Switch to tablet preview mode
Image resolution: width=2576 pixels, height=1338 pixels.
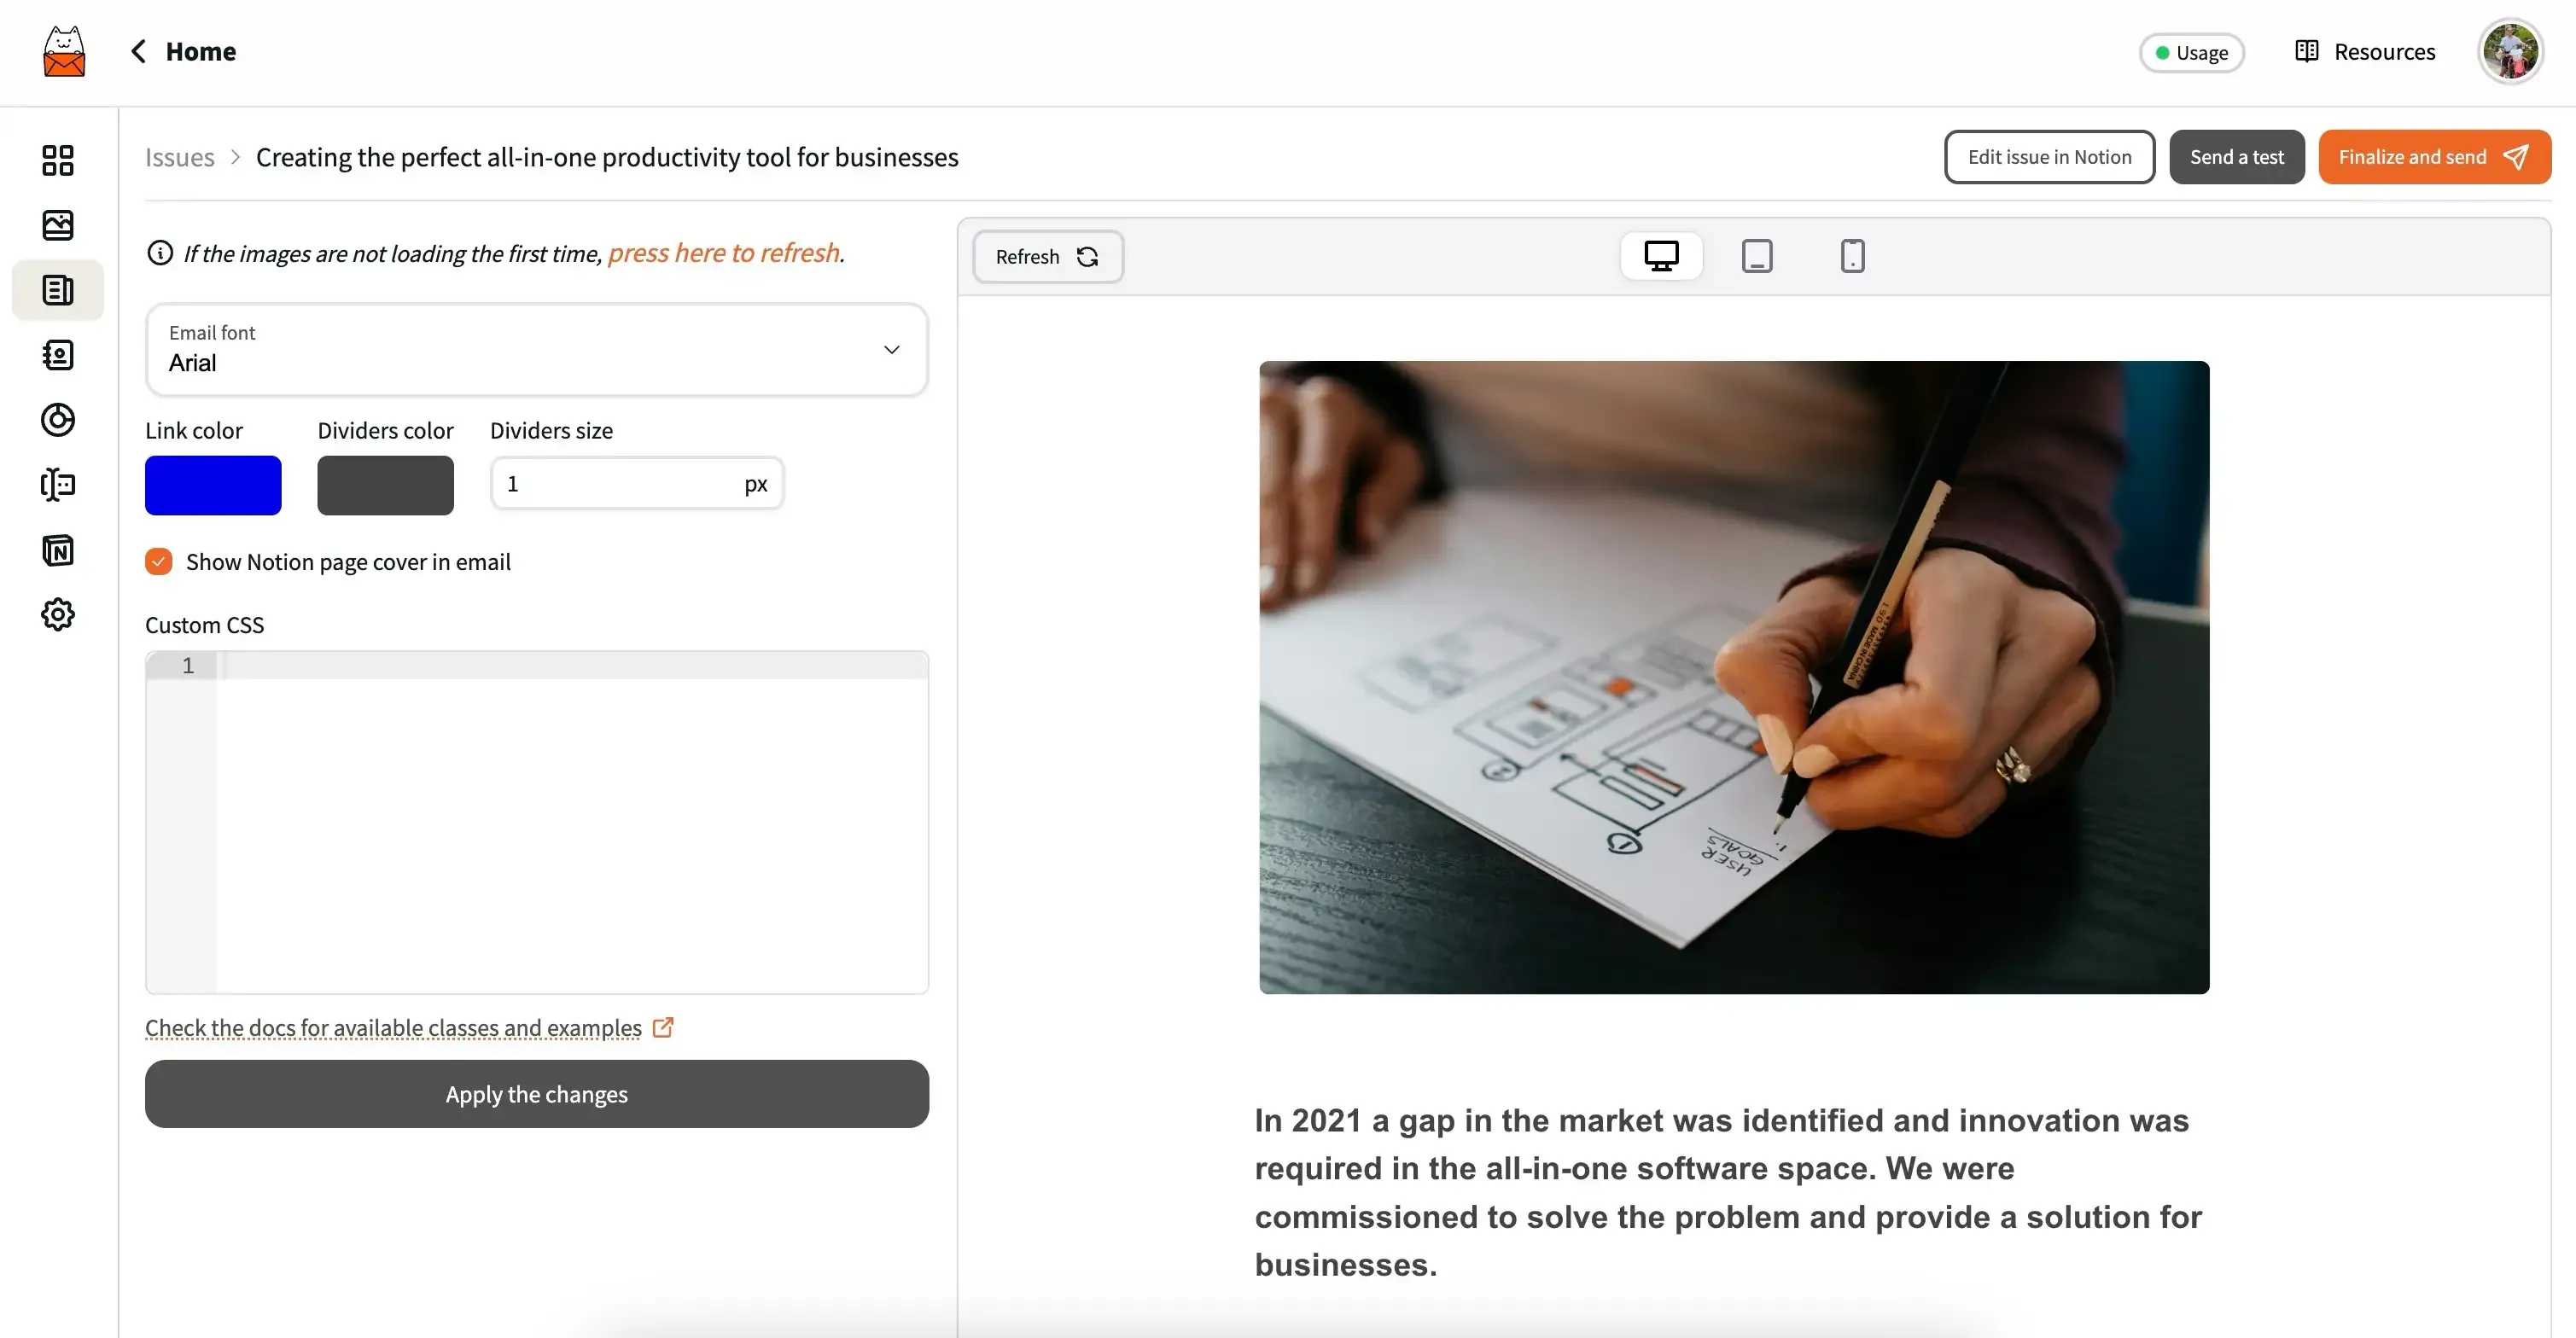(x=1755, y=255)
